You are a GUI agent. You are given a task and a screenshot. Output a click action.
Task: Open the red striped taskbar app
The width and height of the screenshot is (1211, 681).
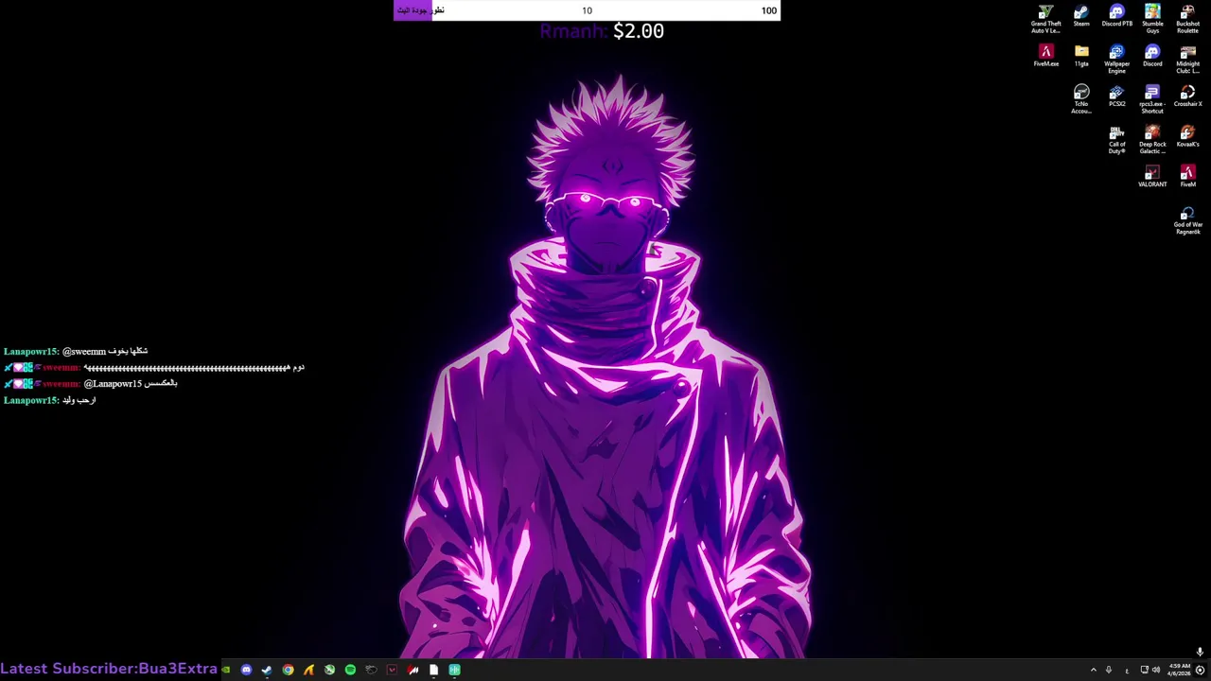pos(412,670)
